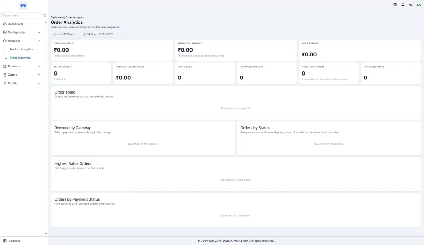Toggle the eye preview icon in the top bar
Image resolution: width=424 pixels, height=245 pixels.
coord(411,5)
